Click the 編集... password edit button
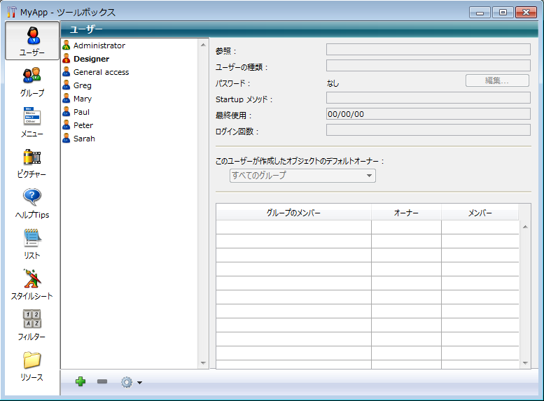The width and height of the screenshot is (544, 401). point(497,80)
